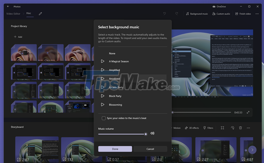The width and height of the screenshot is (264, 163).
Task: Go back with the Photos back arrow
Action: click(x=8, y=7)
